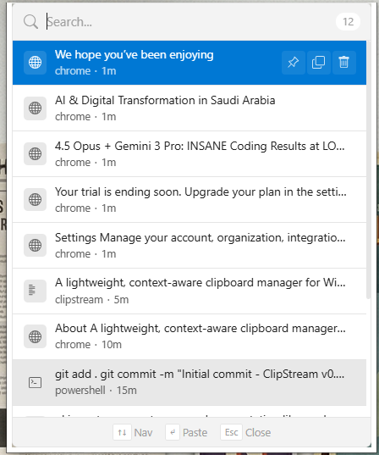Viewport: 379px width, 455px height.
Task: Select the 'git add . git commit' powershell clip
Action: click(189, 382)
